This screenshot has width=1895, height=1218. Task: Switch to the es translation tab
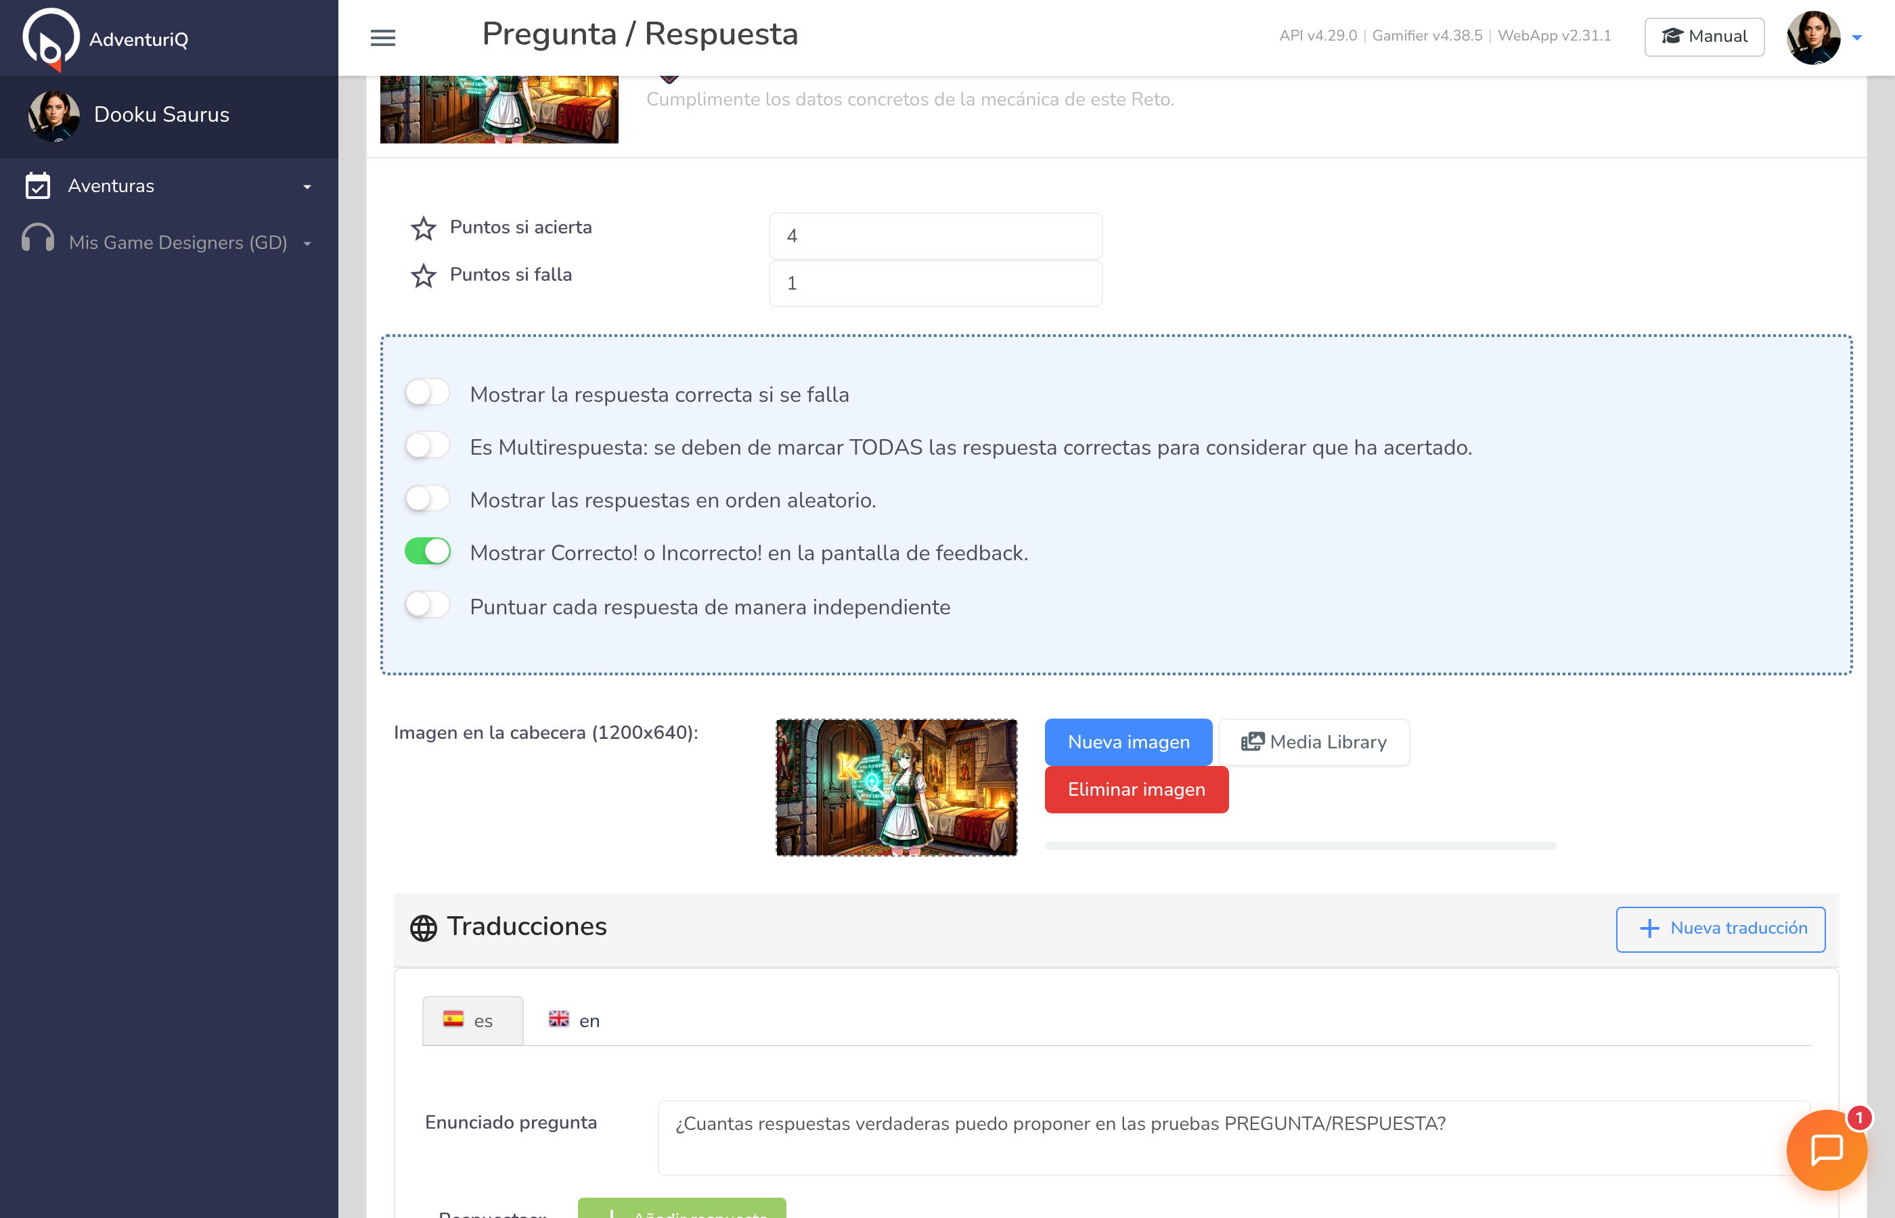[472, 1020]
